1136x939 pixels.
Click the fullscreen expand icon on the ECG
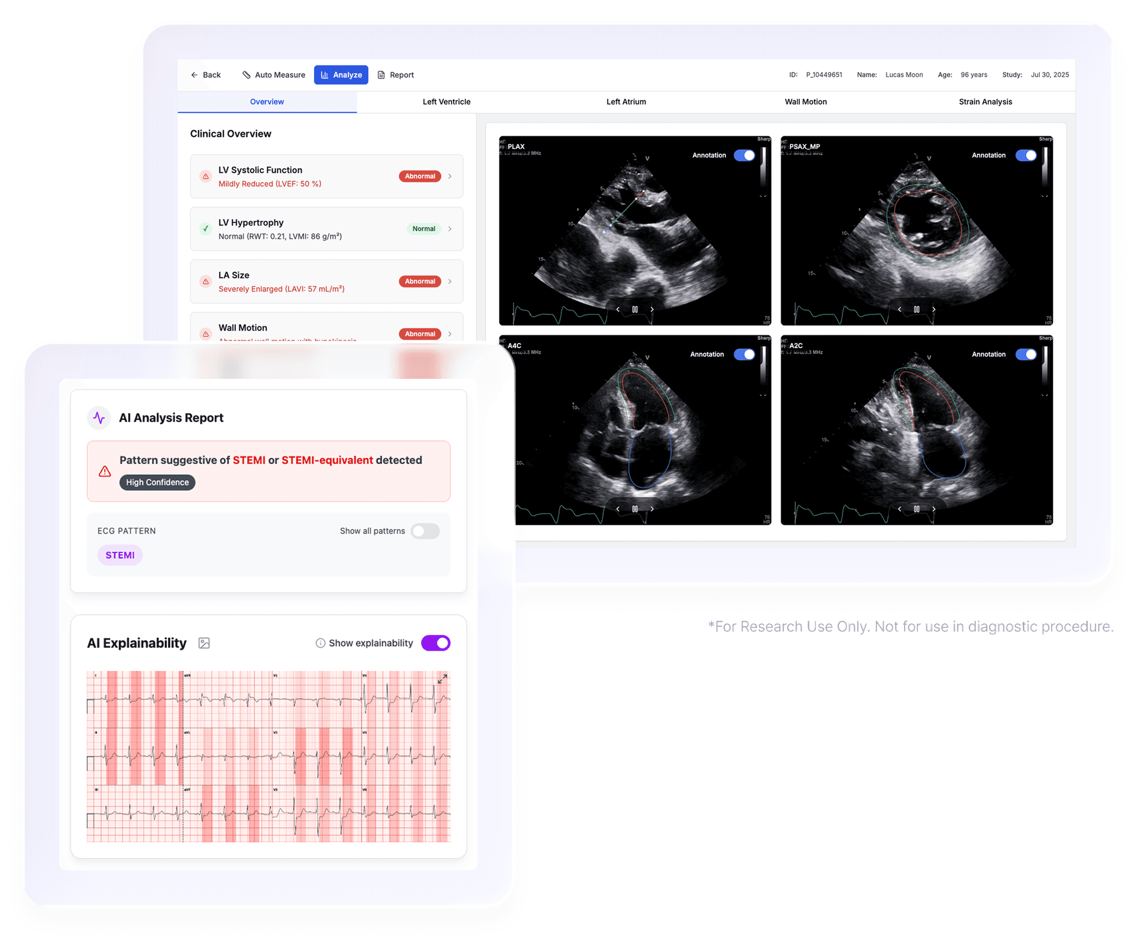[x=442, y=678]
